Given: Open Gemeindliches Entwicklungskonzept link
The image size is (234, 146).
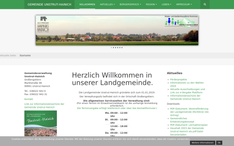Looking at the screenshot, I should [x=182, y=120].
